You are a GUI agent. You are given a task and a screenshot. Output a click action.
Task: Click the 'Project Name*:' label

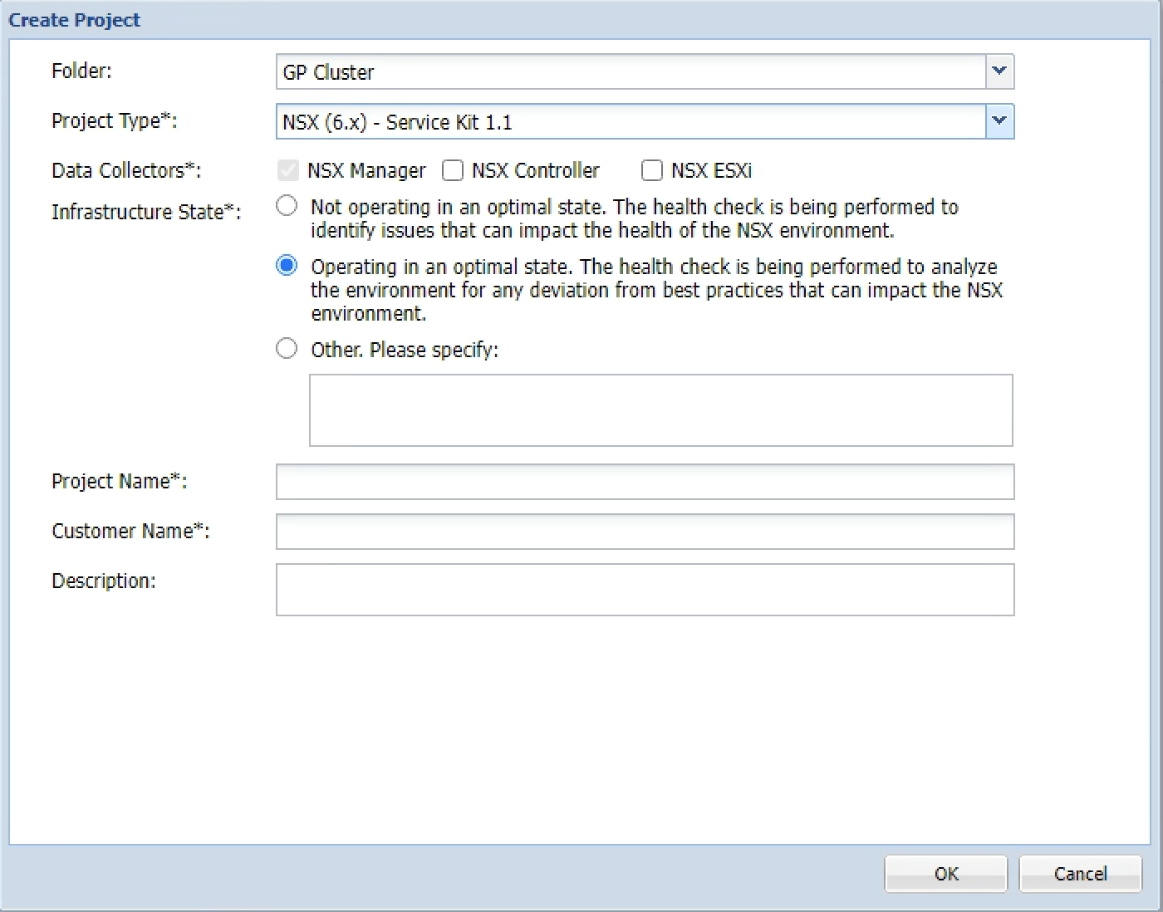[120, 482]
